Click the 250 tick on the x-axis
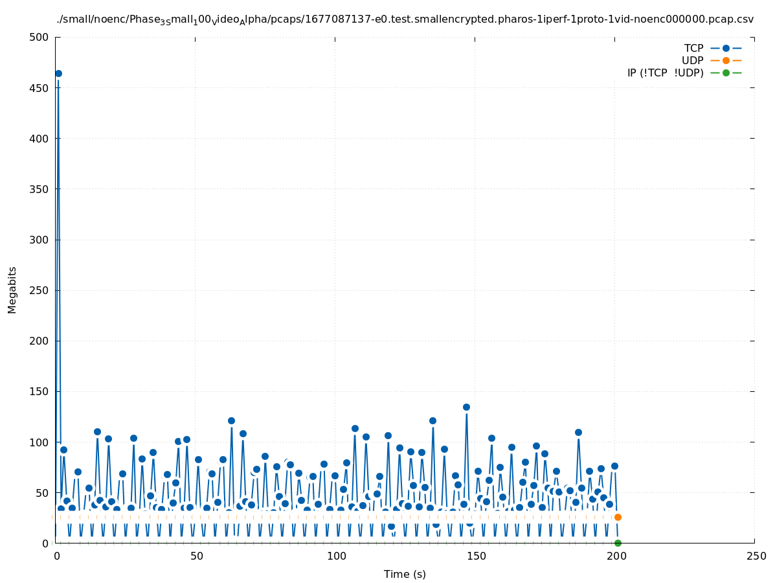775x583 pixels. pos(755,556)
